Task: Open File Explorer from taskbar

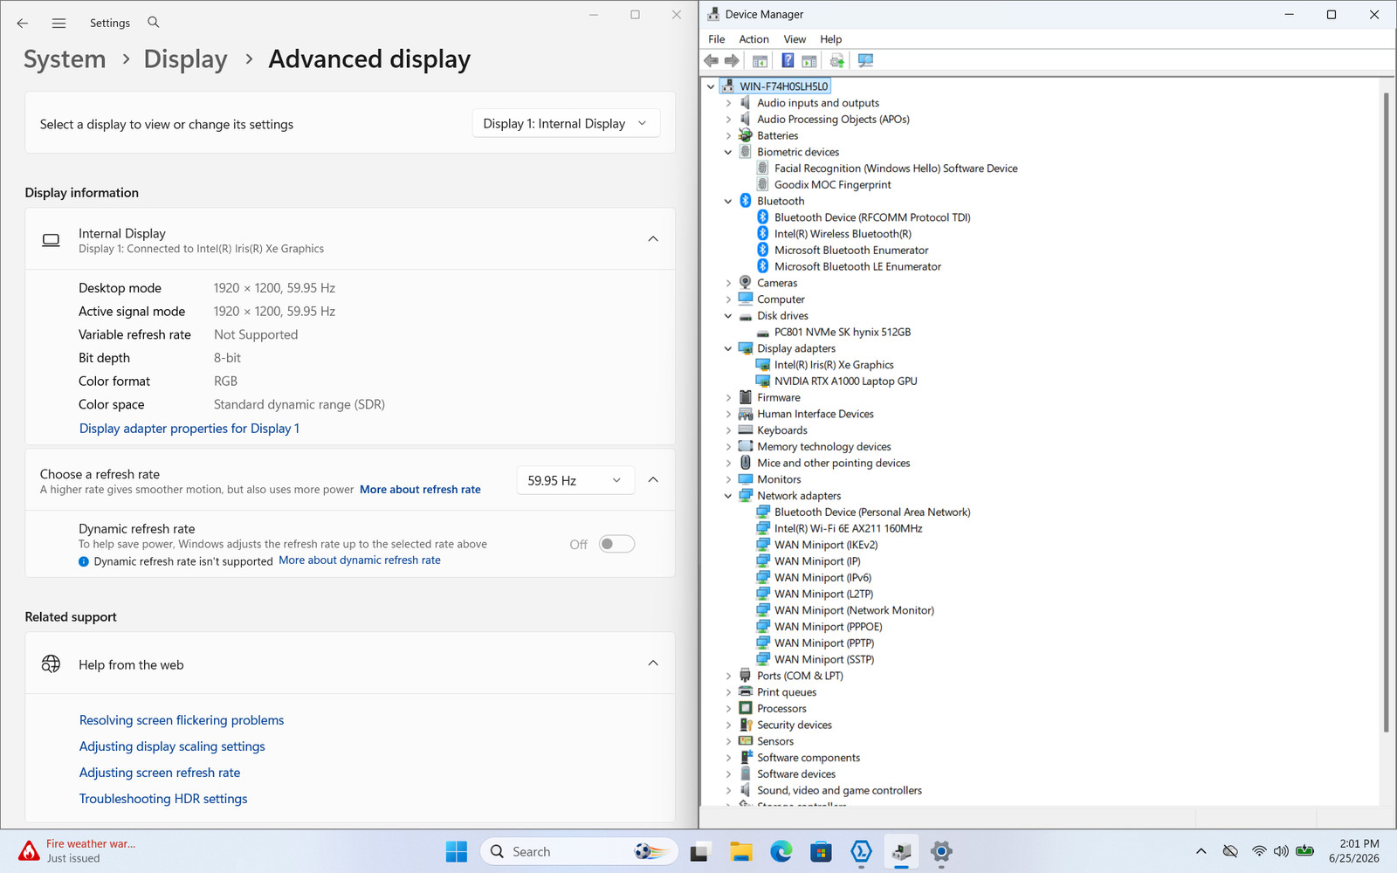Action: click(x=741, y=851)
